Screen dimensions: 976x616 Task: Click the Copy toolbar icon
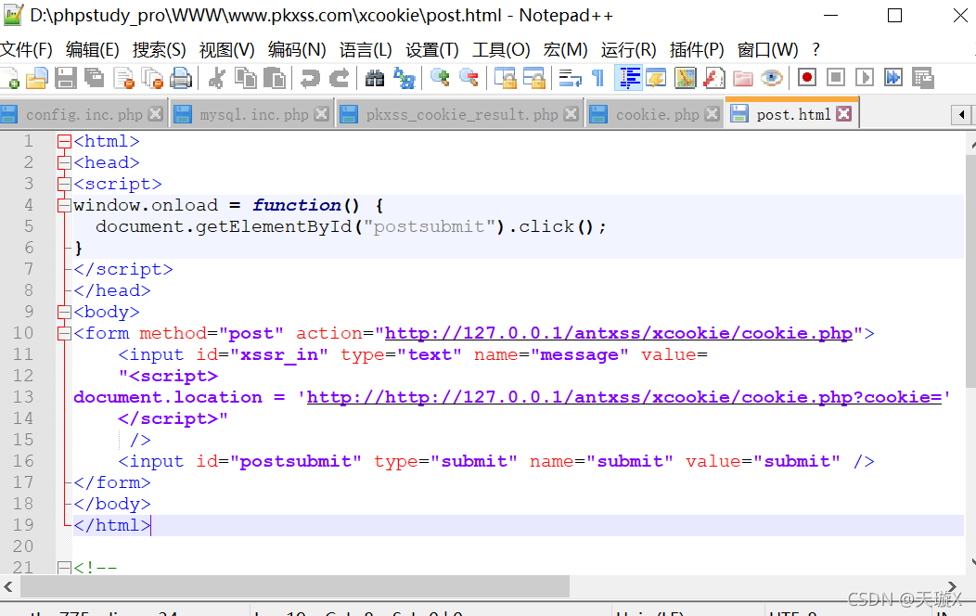[x=245, y=79]
